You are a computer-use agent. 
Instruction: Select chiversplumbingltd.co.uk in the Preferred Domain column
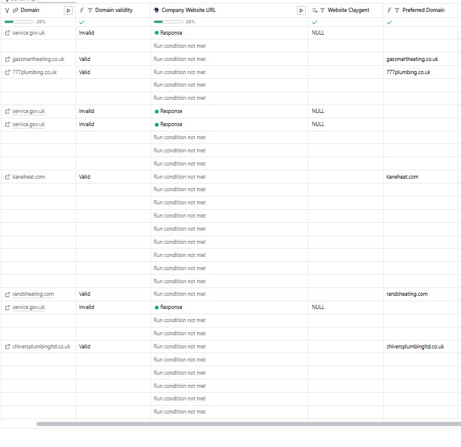415,347
